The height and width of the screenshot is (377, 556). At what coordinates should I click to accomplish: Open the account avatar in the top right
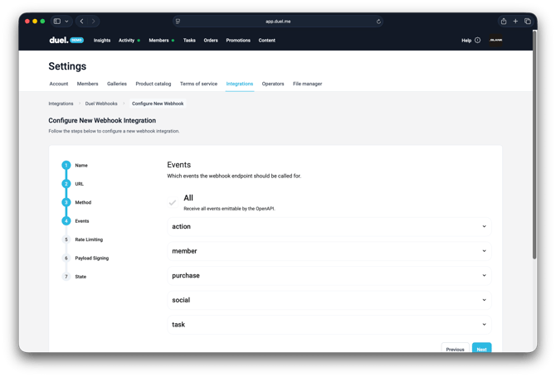point(496,40)
